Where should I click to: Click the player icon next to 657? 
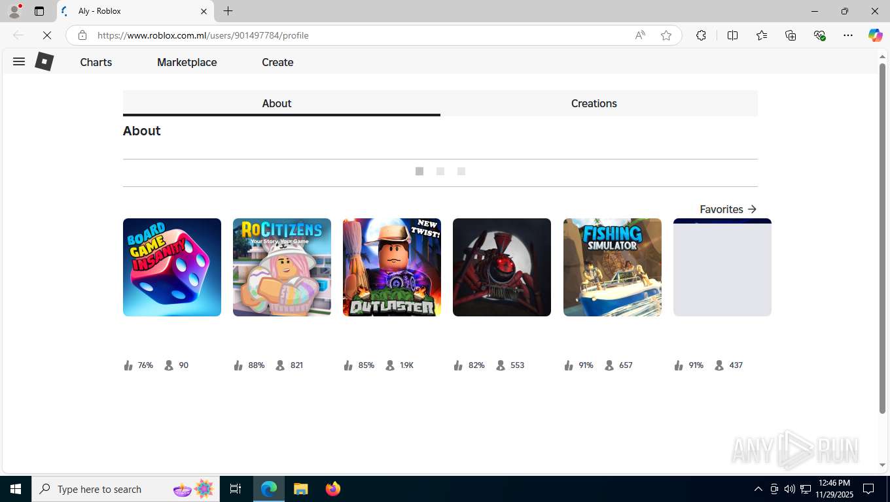click(x=609, y=365)
